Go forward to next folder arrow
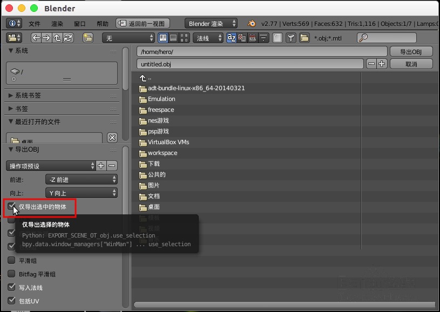Viewport: 440px width, 312px height. pyautogui.click(x=46, y=38)
